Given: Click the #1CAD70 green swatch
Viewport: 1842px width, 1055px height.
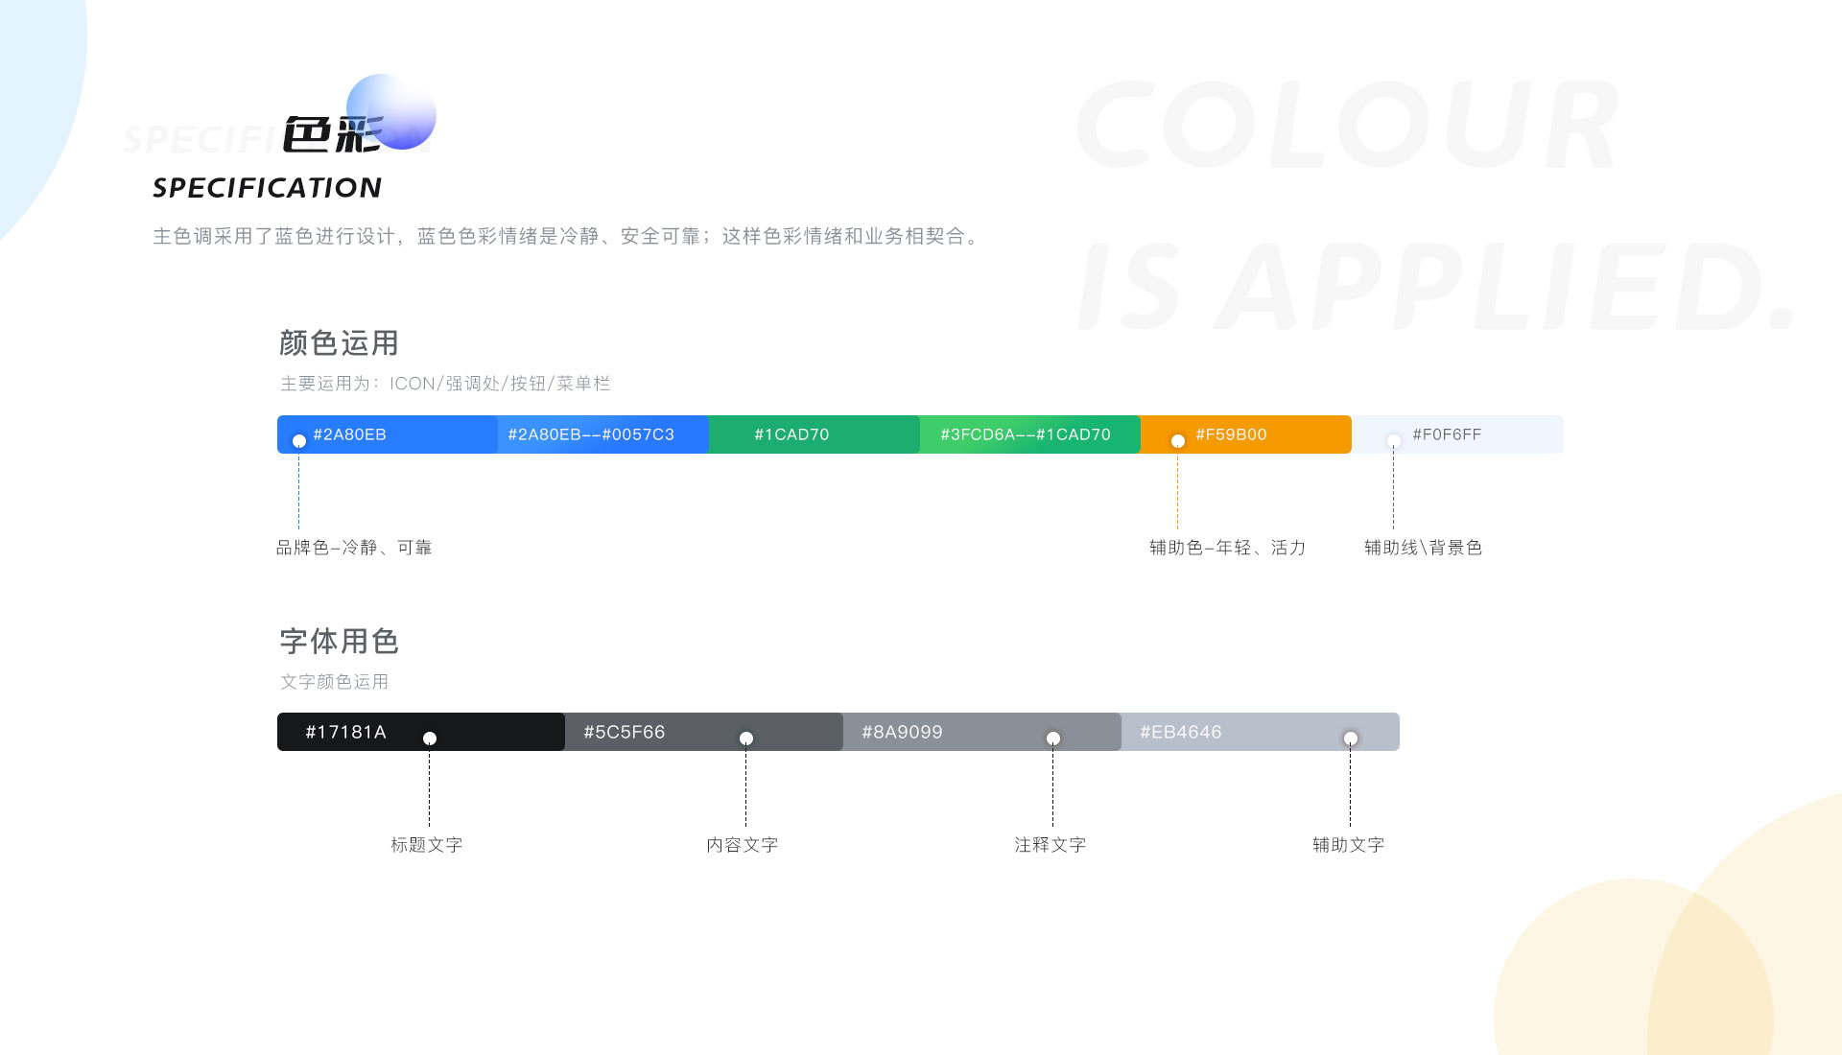Looking at the screenshot, I should point(815,434).
